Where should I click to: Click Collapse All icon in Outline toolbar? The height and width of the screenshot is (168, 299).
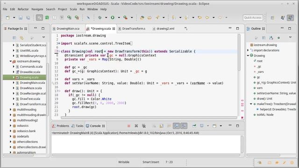(x=263, y=38)
